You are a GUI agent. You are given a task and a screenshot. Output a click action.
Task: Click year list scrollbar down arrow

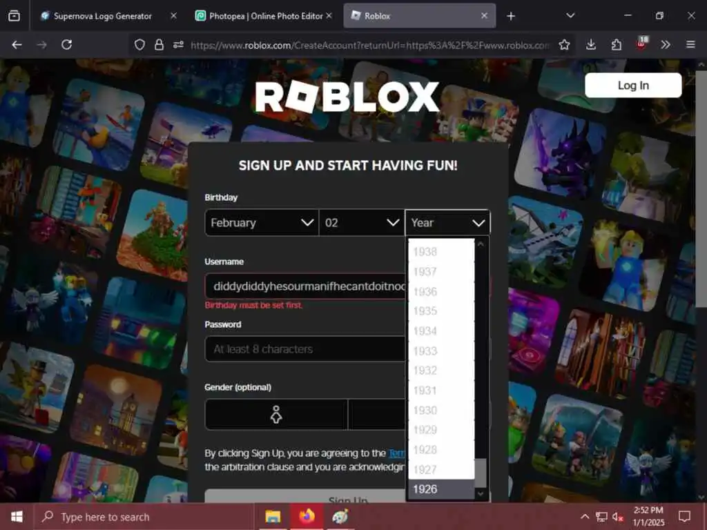pos(481,494)
